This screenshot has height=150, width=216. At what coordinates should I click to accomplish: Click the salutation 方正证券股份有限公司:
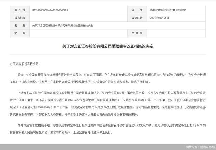tap(25, 64)
